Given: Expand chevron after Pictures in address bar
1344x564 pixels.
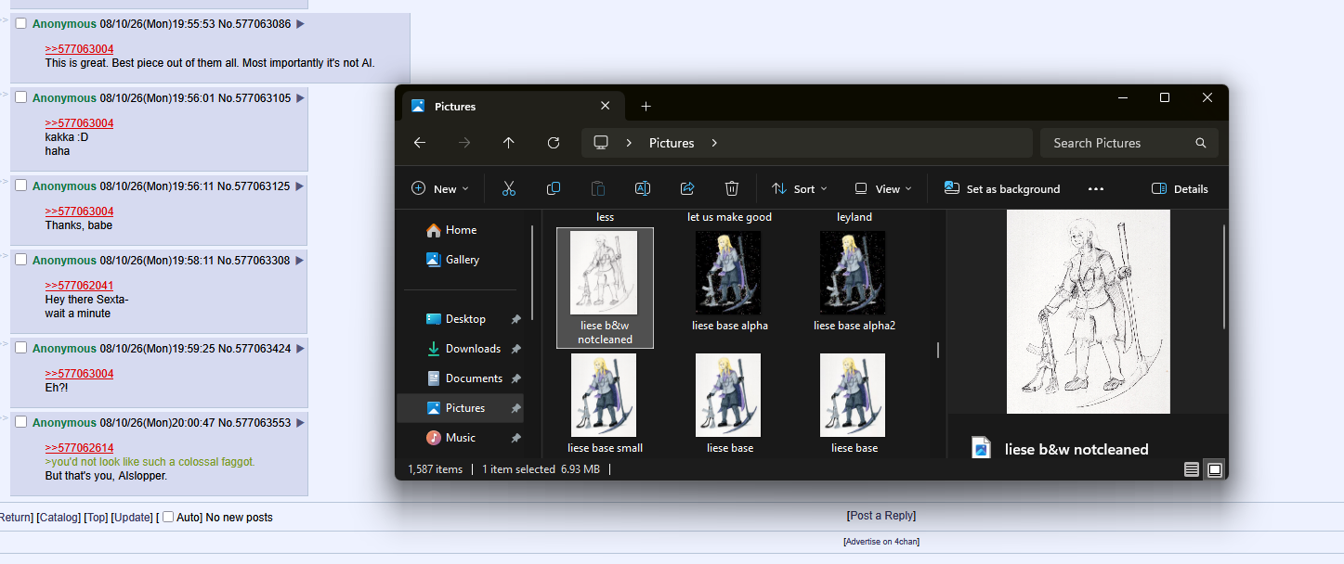Looking at the screenshot, I should tap(714, 143).
